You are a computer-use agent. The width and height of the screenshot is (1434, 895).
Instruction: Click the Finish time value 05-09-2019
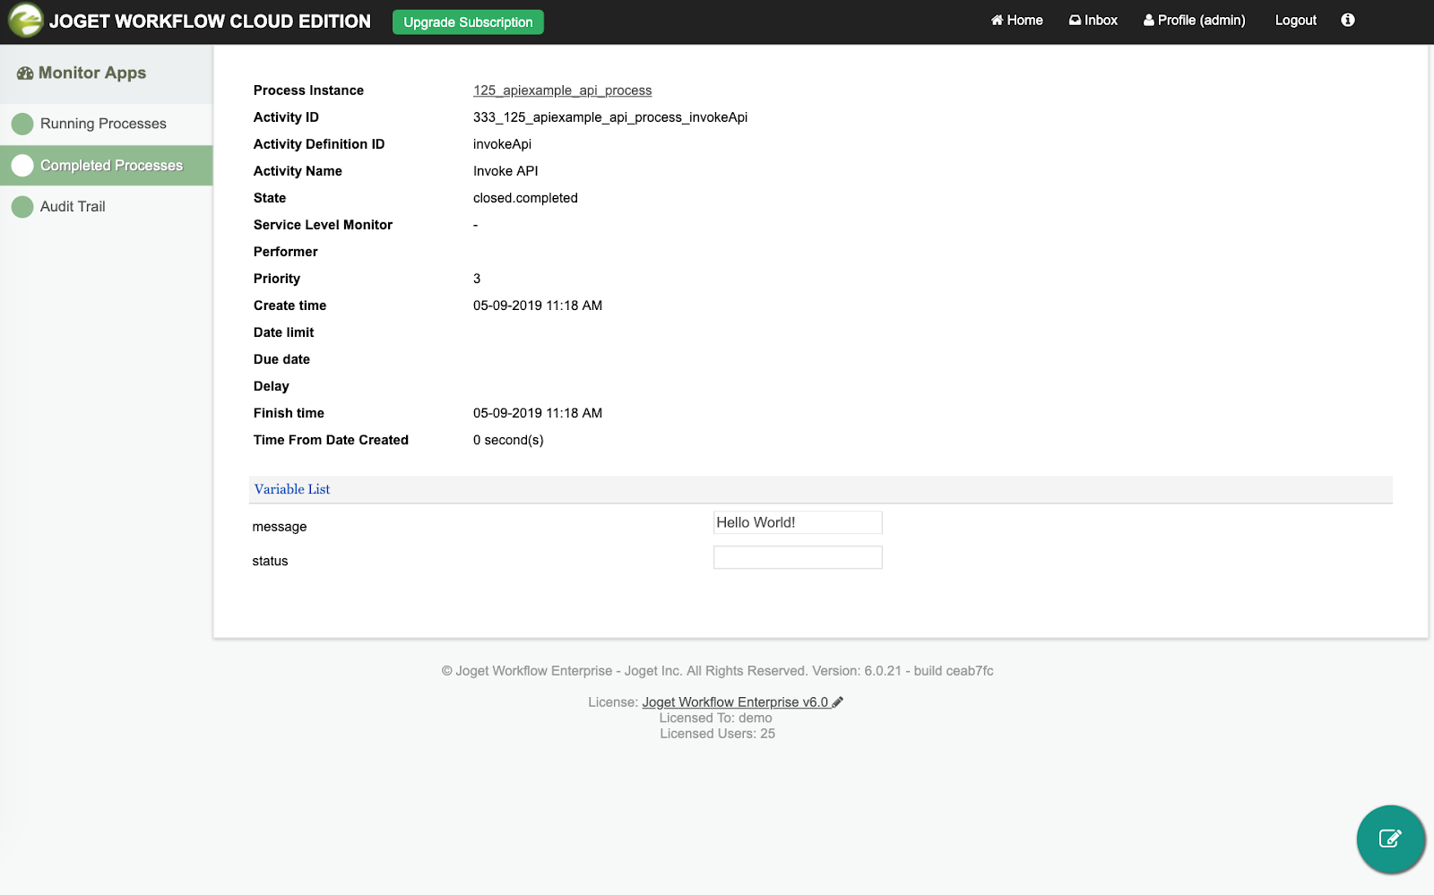click(x=538, y=413)
